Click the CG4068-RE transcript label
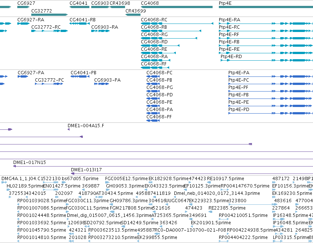The height and width of the screenshot is (243, 313). (x=154, y=49)
